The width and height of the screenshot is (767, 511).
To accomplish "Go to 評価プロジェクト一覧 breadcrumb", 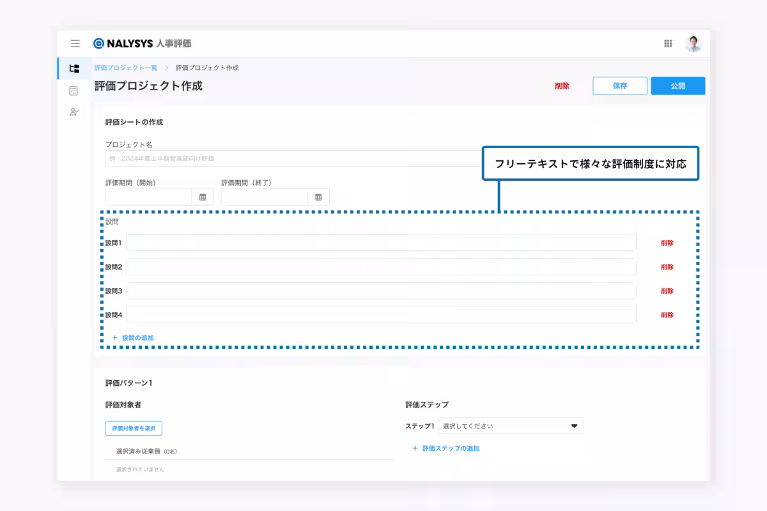I will [x=126, y=68].
